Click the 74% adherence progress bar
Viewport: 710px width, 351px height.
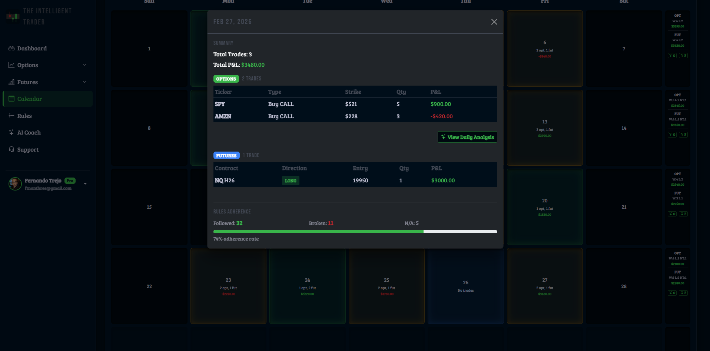tap(355, 232)
